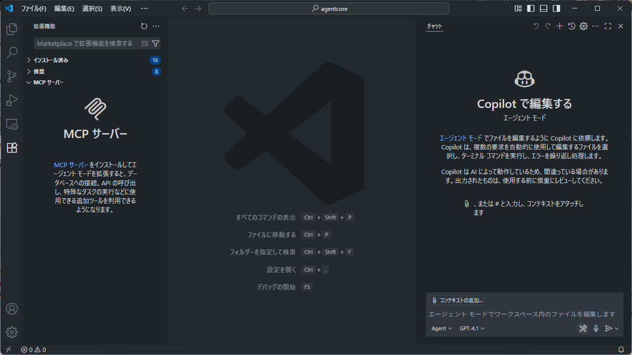The height and width of the screenshot is (355, 632).
Task: Click コンテキストの追加 button
Action: (x=457, y=300)
